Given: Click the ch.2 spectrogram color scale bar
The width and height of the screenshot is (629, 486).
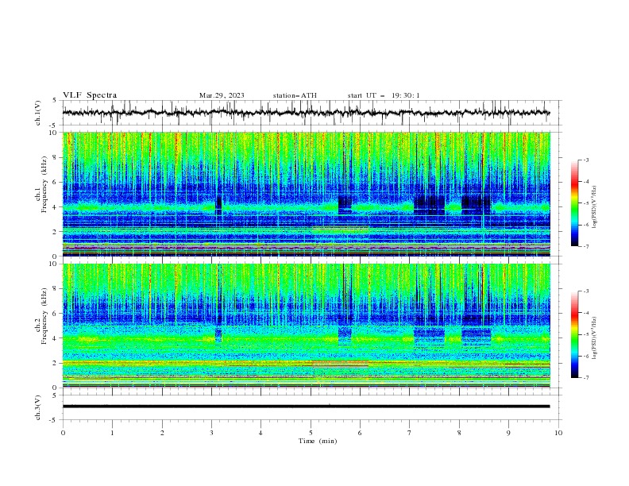Looking at the screenshot, I should point(575,334).
